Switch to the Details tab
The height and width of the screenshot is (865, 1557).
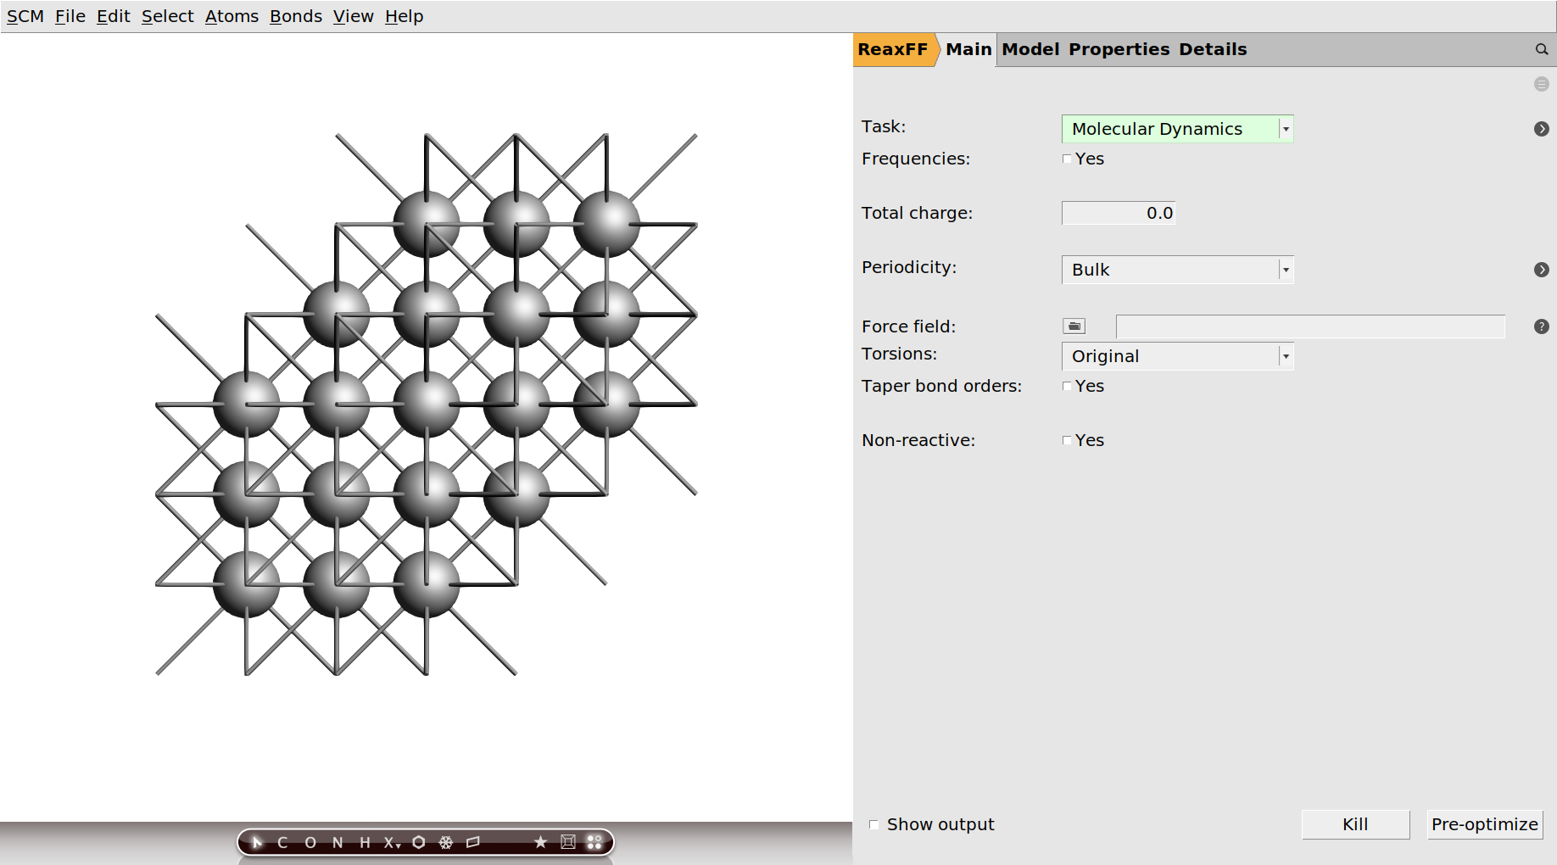tap(1213, 49)
